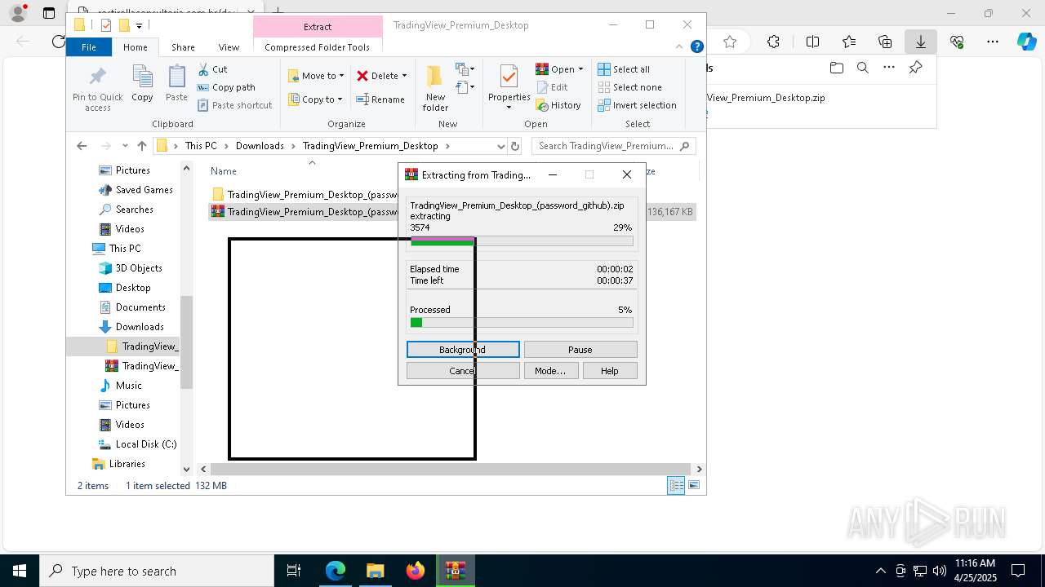
Task: Open Delete dropdown arrow
Action: (x=404, y=76)
